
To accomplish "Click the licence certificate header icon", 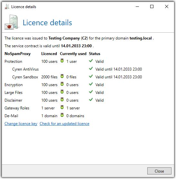I will pyautogui.click(x=12, y=22).
